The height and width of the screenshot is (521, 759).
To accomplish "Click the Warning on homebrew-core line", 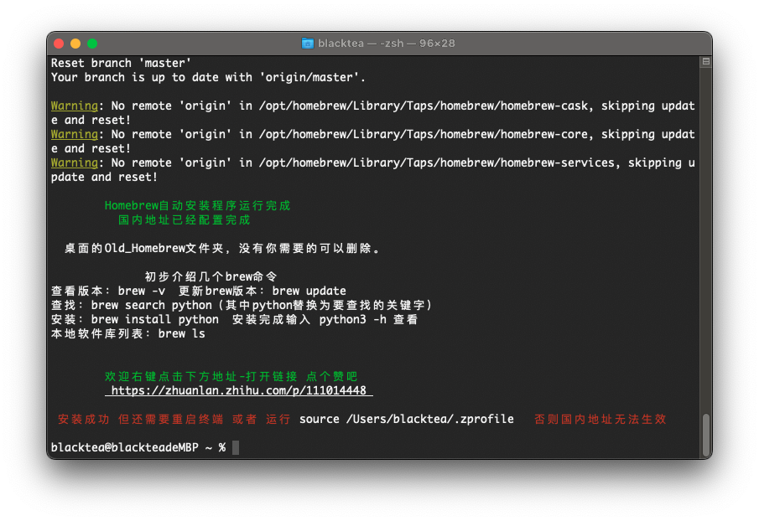I will tap(75, 134).
